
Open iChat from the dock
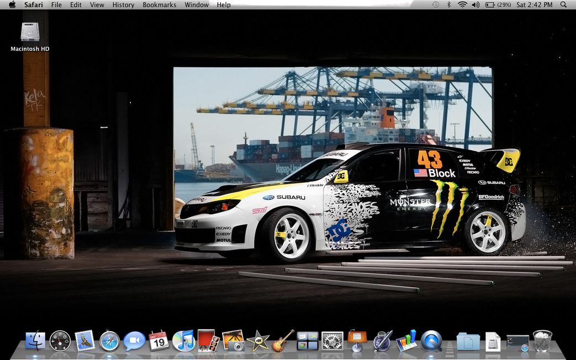(x=134, y=341)
